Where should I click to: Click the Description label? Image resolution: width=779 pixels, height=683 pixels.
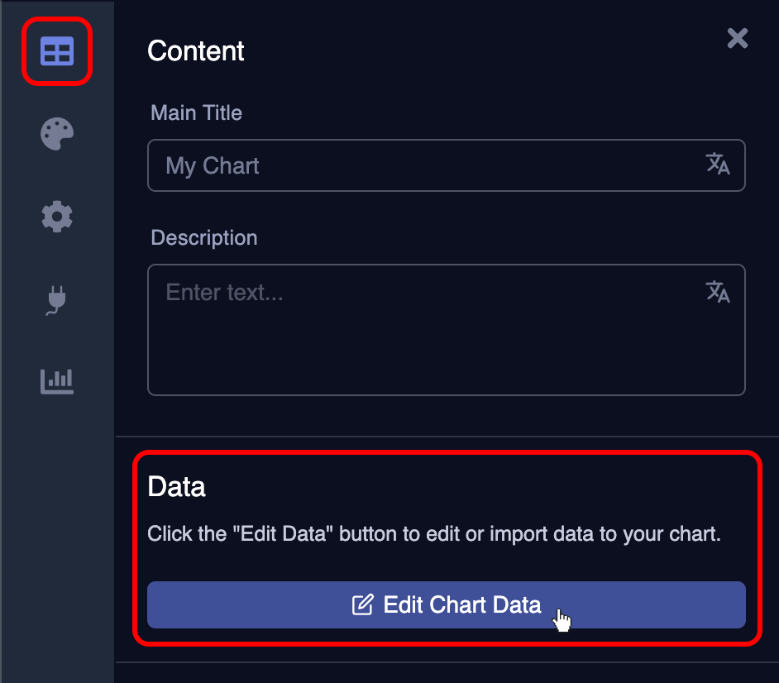[x=203, y=237]
